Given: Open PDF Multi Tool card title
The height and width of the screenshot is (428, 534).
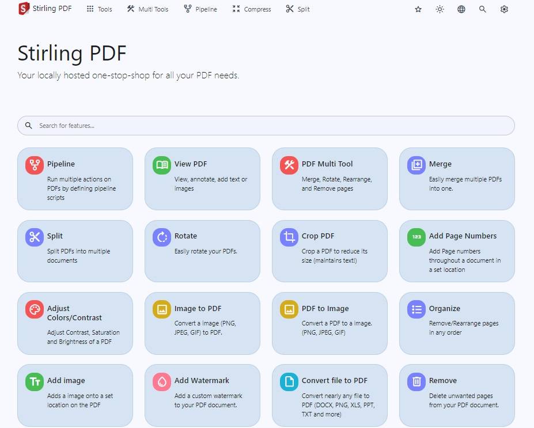Looking at the screenshot, I should [327, 164].
